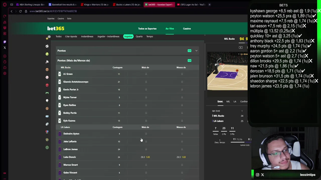
Task: Select the highlighted Jogador tab
Action: coord(128,36)
